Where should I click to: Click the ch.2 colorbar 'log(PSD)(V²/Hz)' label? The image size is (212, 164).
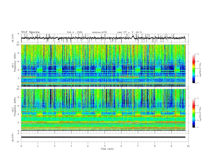[200, 114]
